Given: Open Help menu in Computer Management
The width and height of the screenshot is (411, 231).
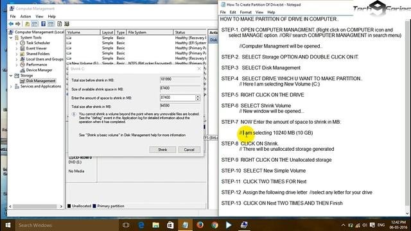Looking at the screenshot, I should [x=51, y=17].
